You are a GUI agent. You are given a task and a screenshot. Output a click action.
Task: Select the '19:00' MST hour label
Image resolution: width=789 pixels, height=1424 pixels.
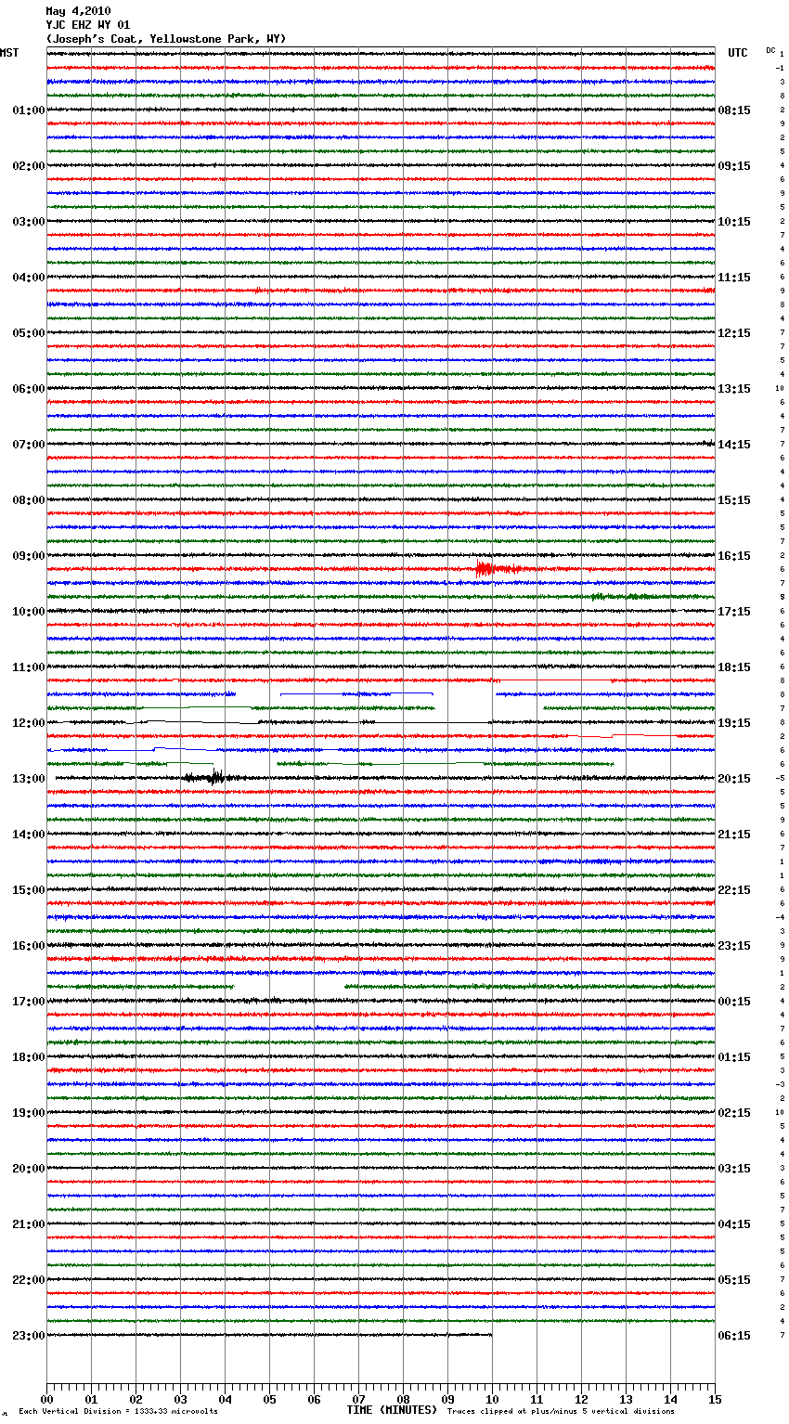29,1113
